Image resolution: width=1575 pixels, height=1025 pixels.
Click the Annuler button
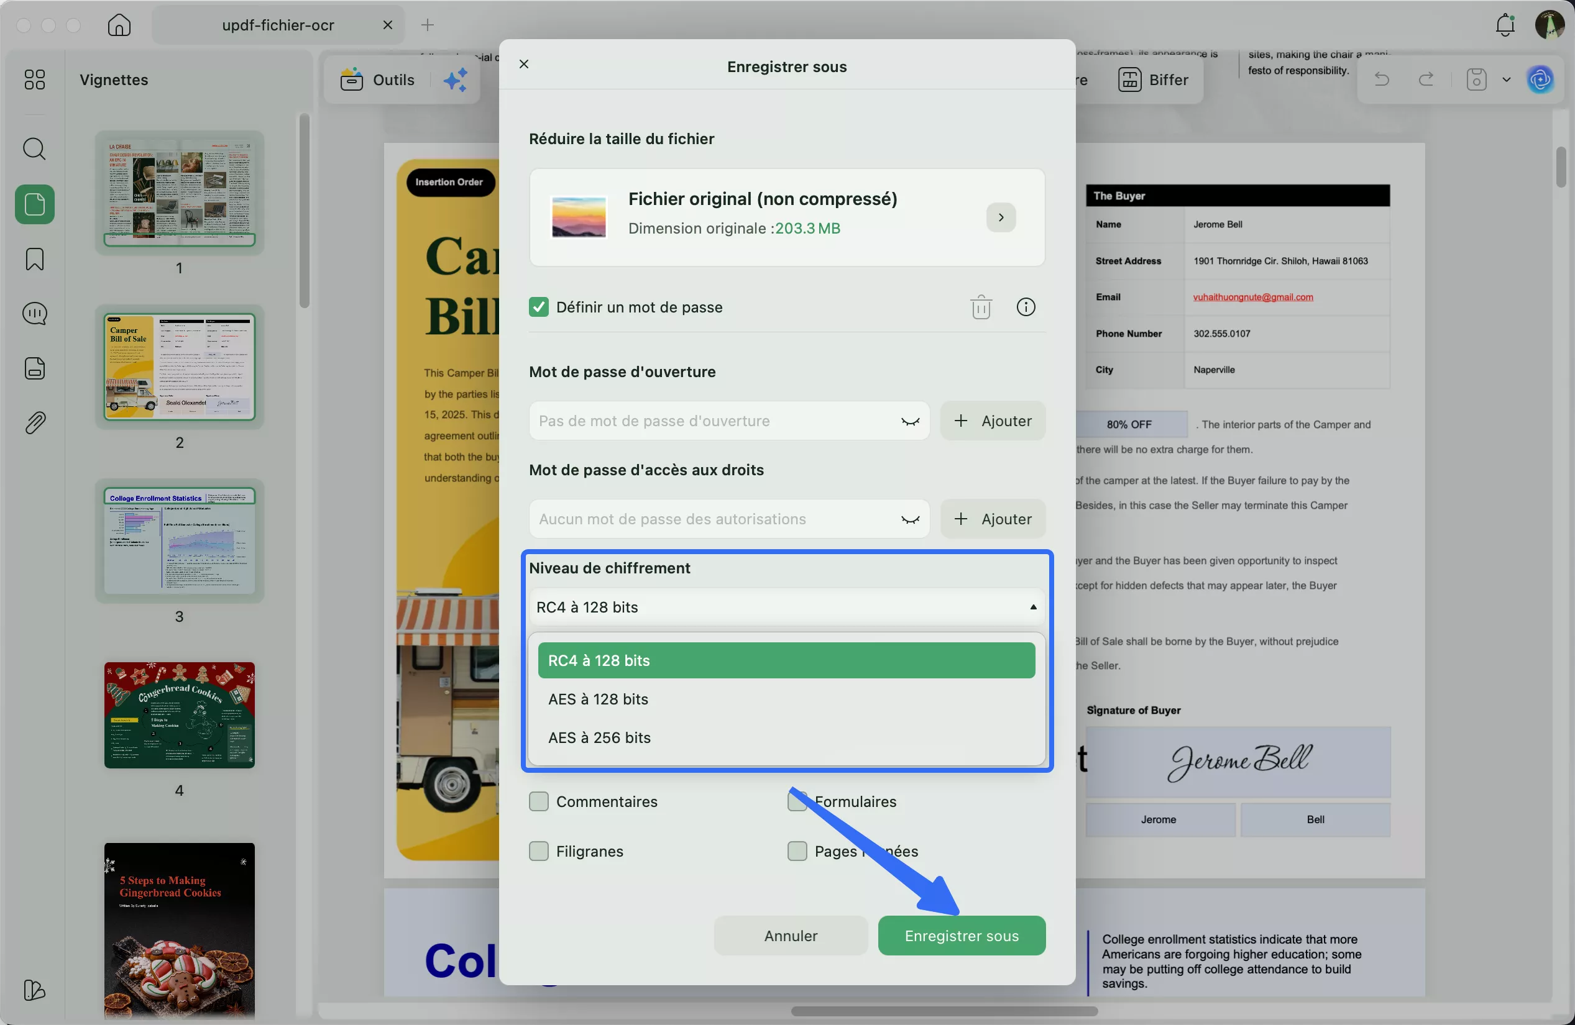point(790,936)
